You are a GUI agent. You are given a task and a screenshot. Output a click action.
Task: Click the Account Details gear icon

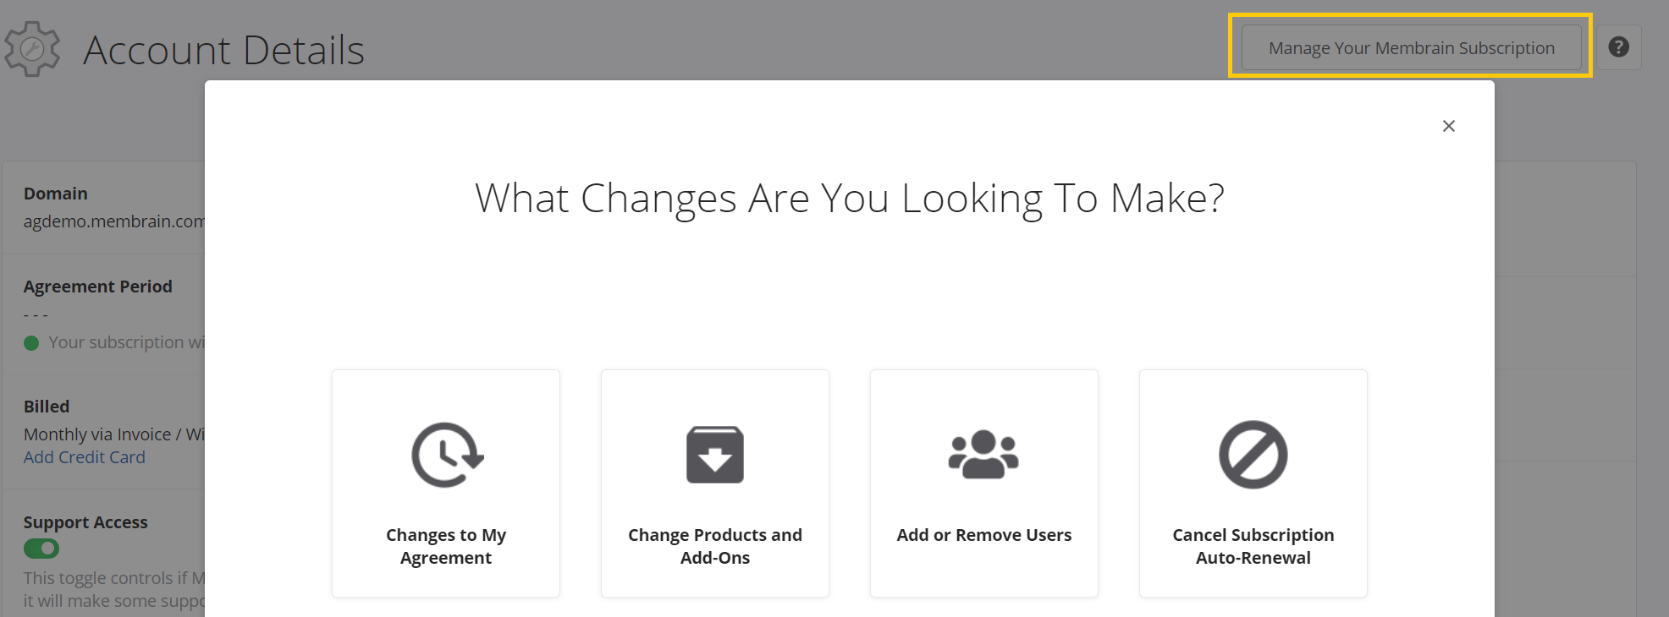32,49
